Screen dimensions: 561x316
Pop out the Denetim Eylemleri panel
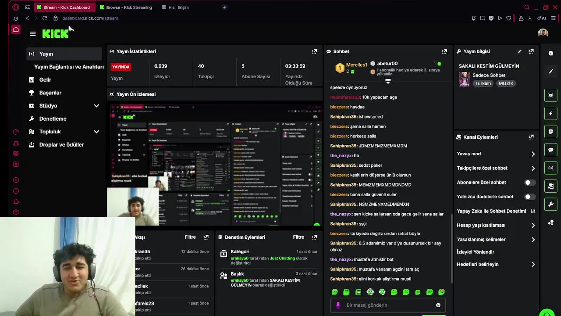point(314,237)
